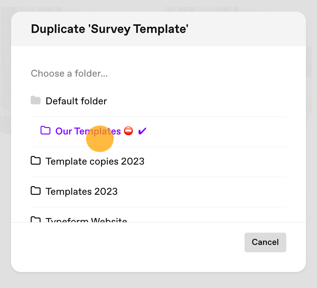Cancel the duplicate dialog
Screen dimensions: 317x288
(265, 242)
